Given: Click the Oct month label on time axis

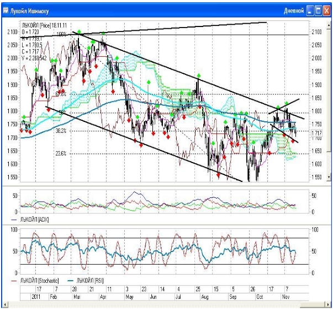Looking at the screenshot, I should coord(260,297).
